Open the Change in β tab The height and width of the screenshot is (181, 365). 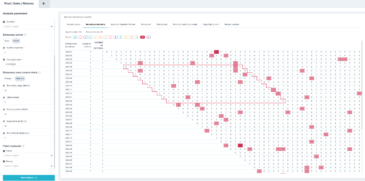click(x=162, y=24)
